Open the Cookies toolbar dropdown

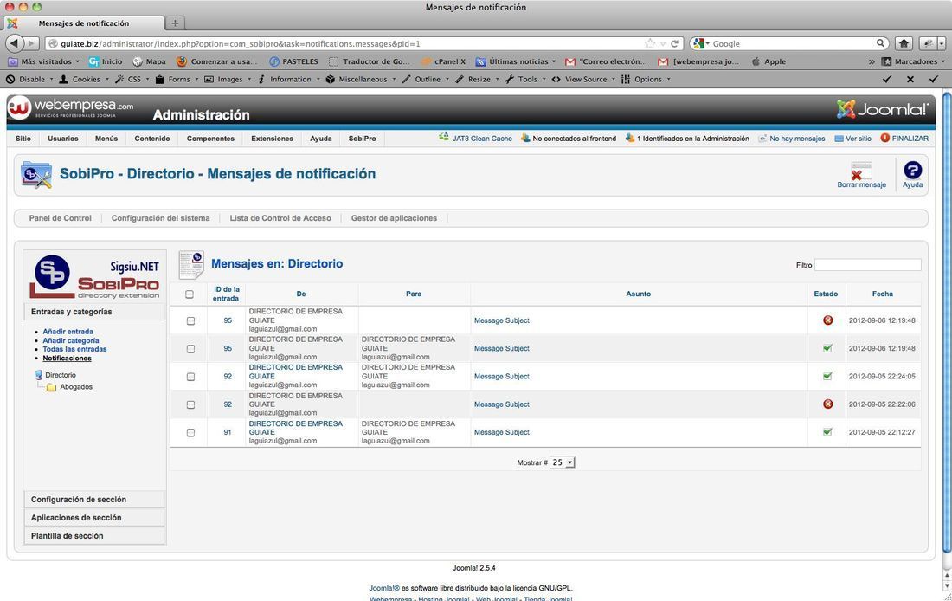[x=84, y=79]
